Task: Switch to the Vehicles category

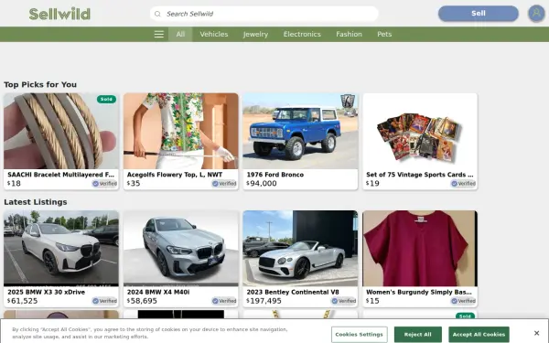Action: click(214, 35)
